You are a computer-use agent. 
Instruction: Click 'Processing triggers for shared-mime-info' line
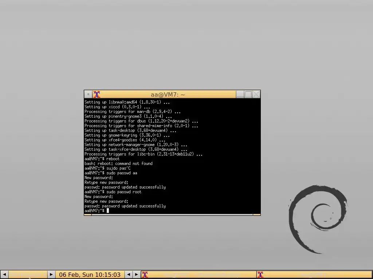click(x=141, y=126)
